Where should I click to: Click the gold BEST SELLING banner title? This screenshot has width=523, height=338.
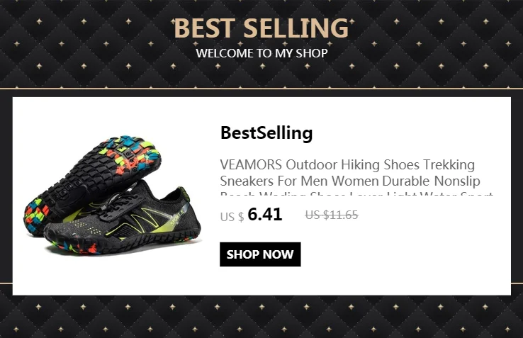pyautogui.click(x=261, y=28)
